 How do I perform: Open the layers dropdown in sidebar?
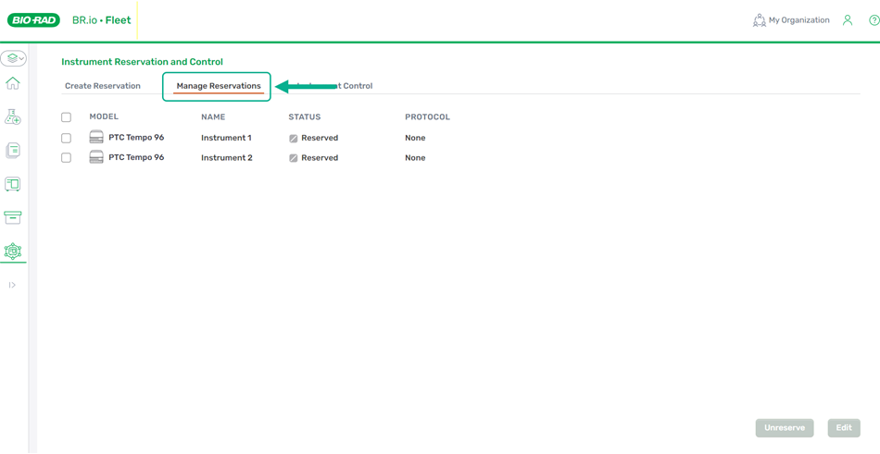(13, 58)
